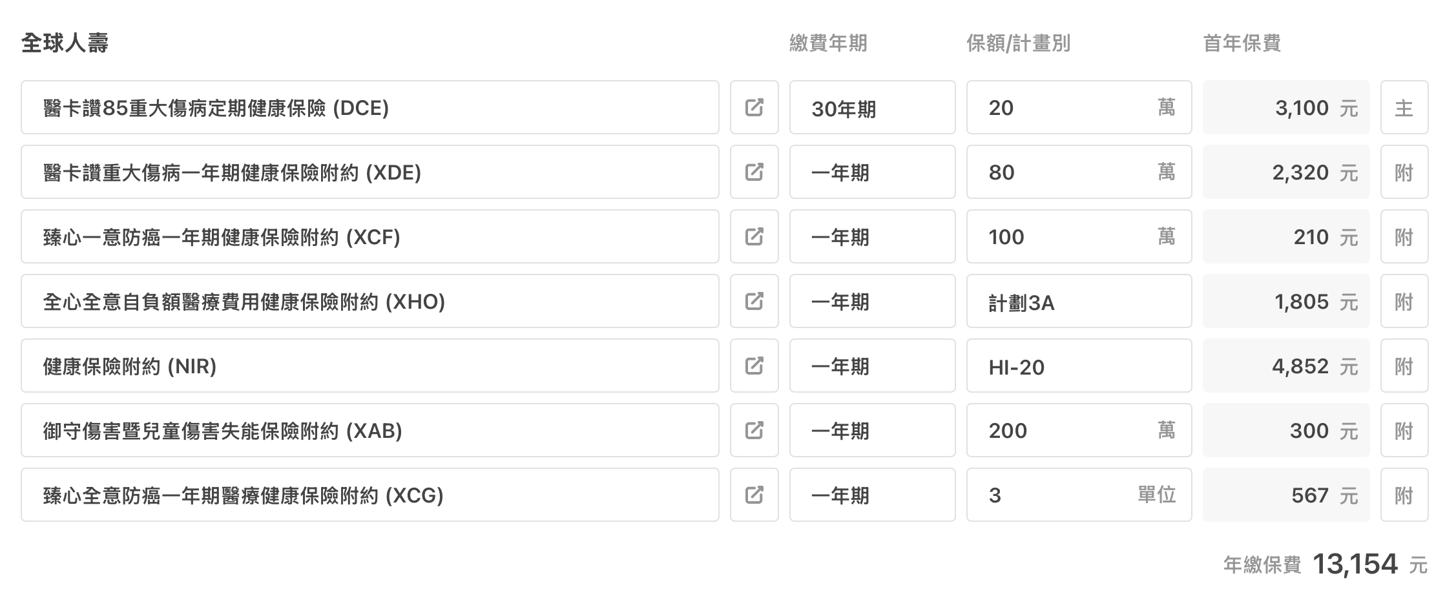Open external link icon for XCF rider
Viewport: 1445px width, 589px height.
[x=754, y=236]
